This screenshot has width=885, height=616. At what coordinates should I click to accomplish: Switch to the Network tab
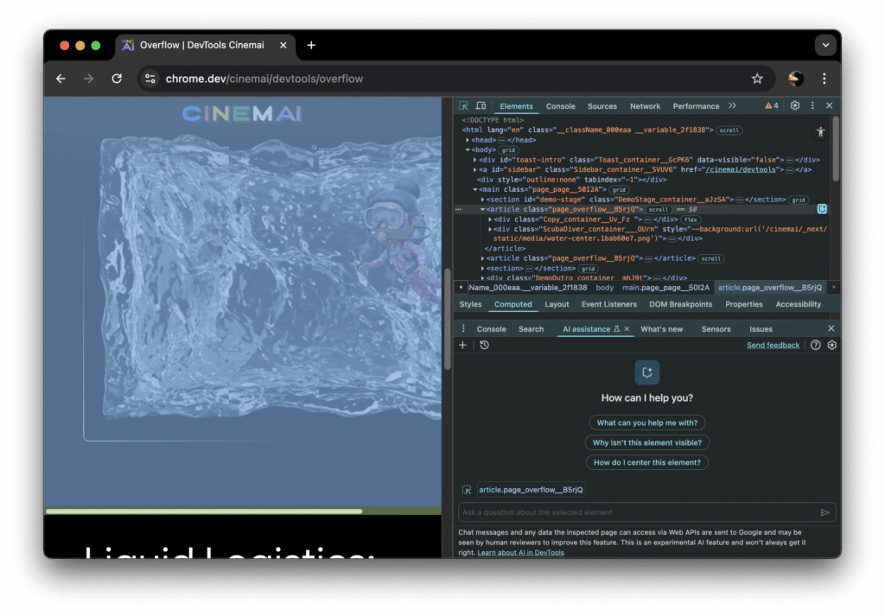coord(645,106)
